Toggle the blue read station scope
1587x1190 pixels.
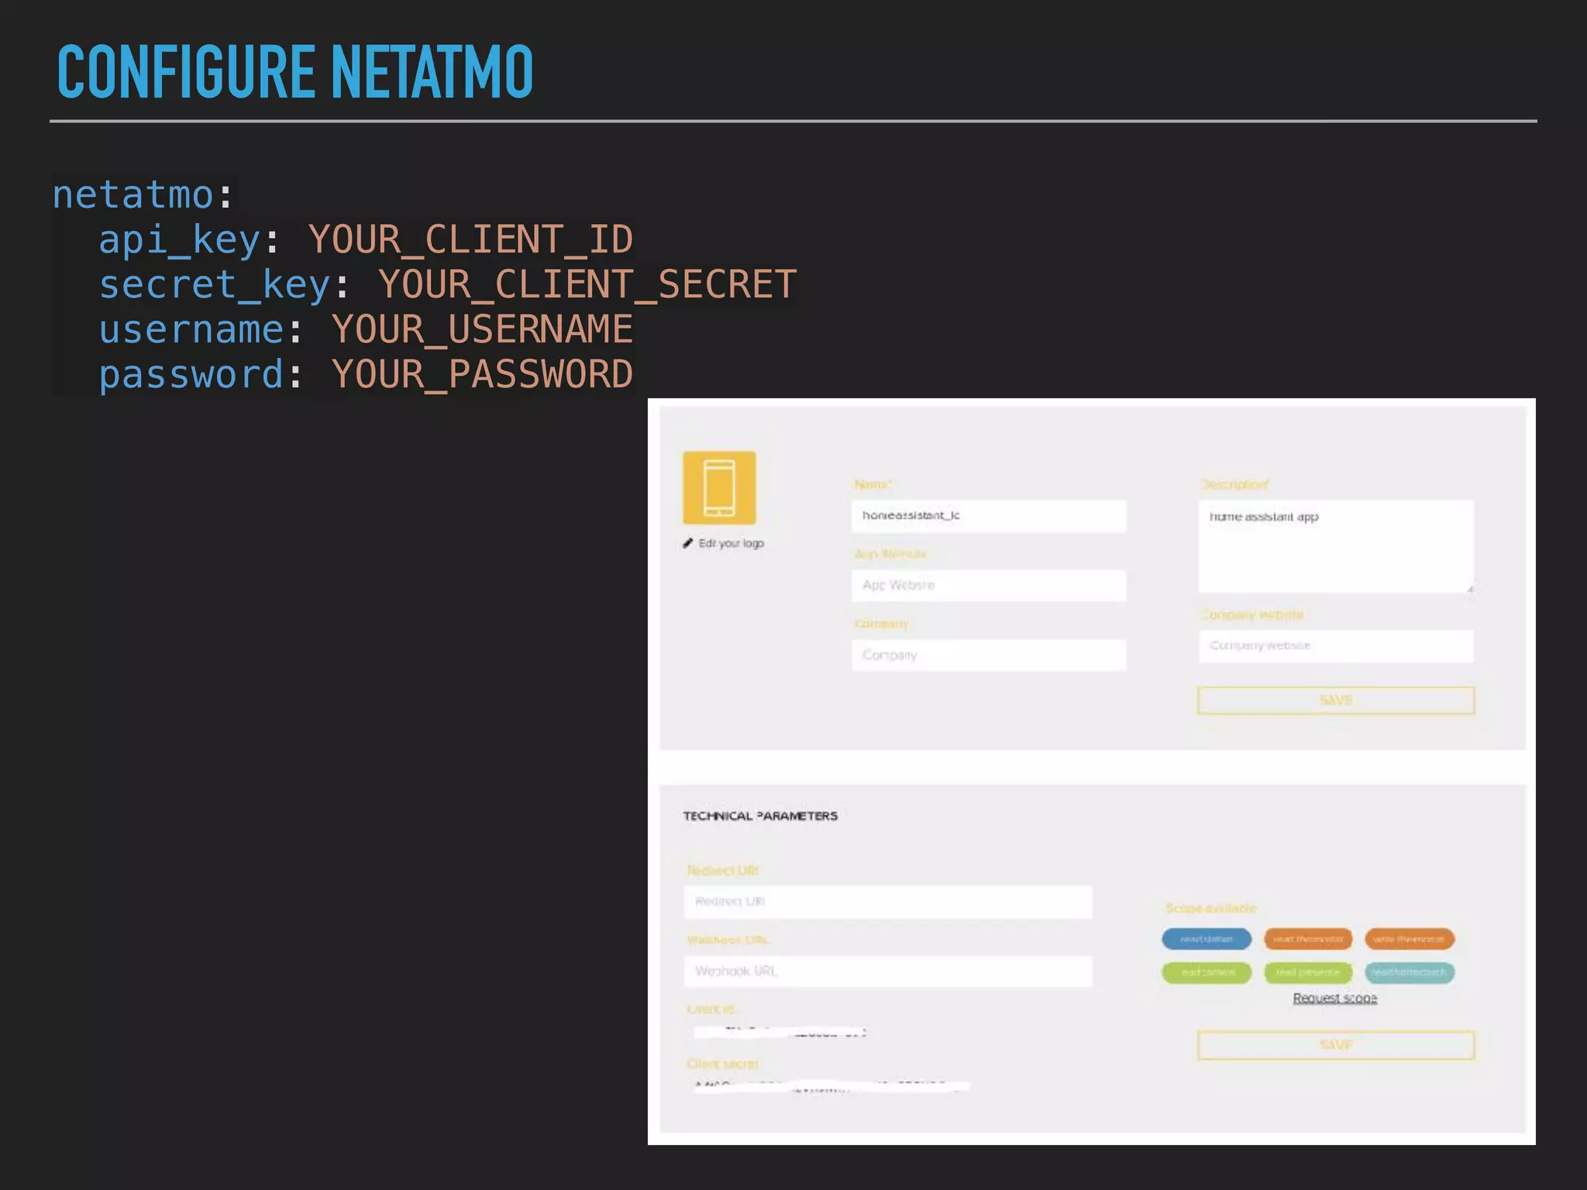click(x=1207, y=939)
